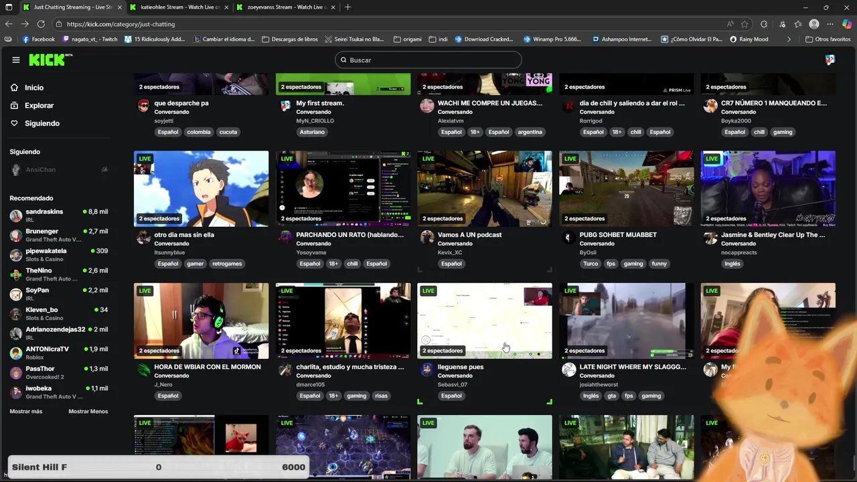The width and height of the screenshot is (857, 482).
Task: Open Kleven_bo avatar in recommended list
Action: (16, 314)
